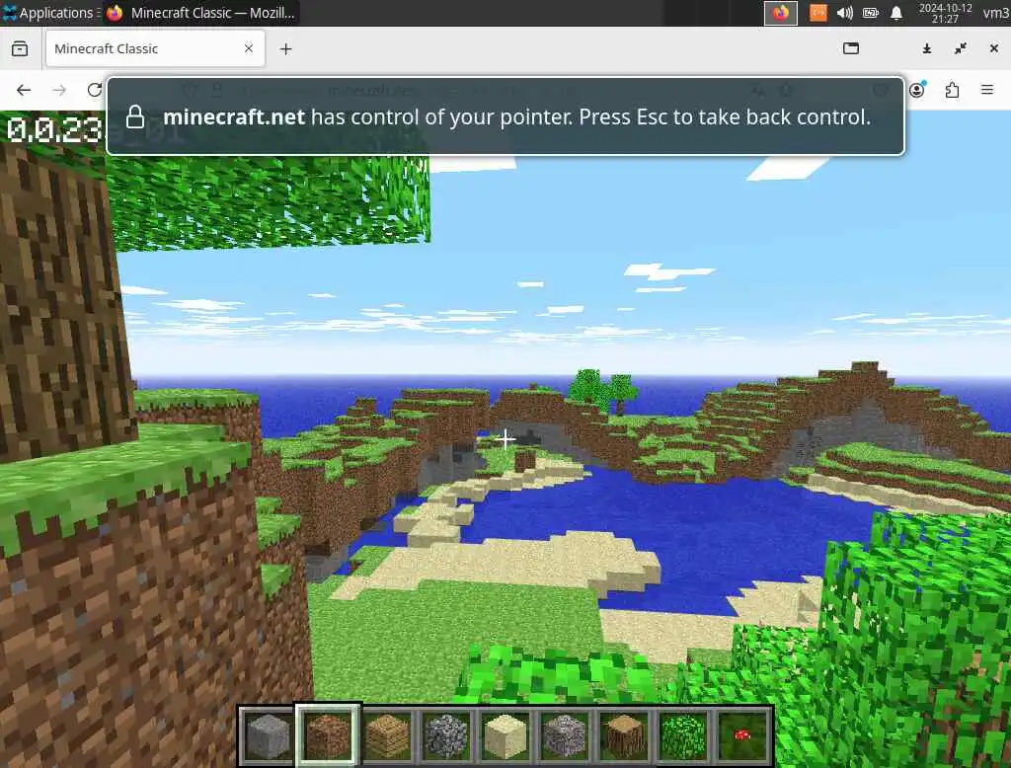The height and width of the screenshot is (768, 1011).
Task: Open the clock showing 2024-10-12 21:27
Action: click(945, 13)
